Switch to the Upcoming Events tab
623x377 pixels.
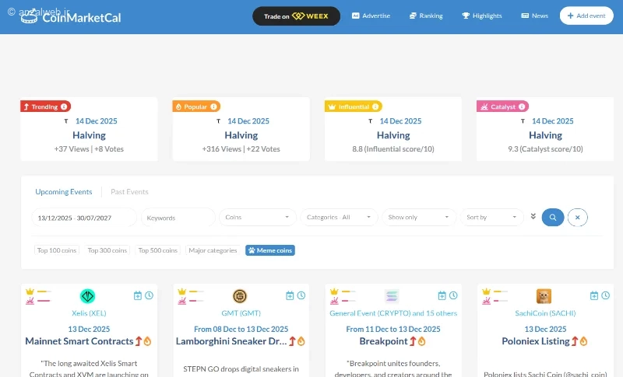coord(64,192)
